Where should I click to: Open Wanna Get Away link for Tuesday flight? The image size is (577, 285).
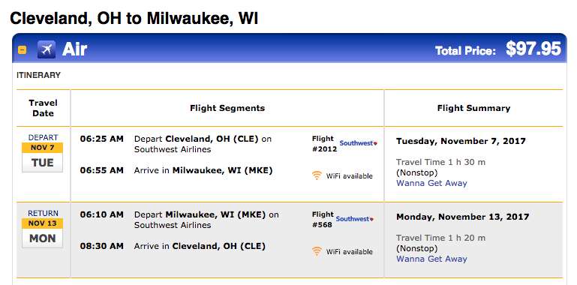(431, 183)
